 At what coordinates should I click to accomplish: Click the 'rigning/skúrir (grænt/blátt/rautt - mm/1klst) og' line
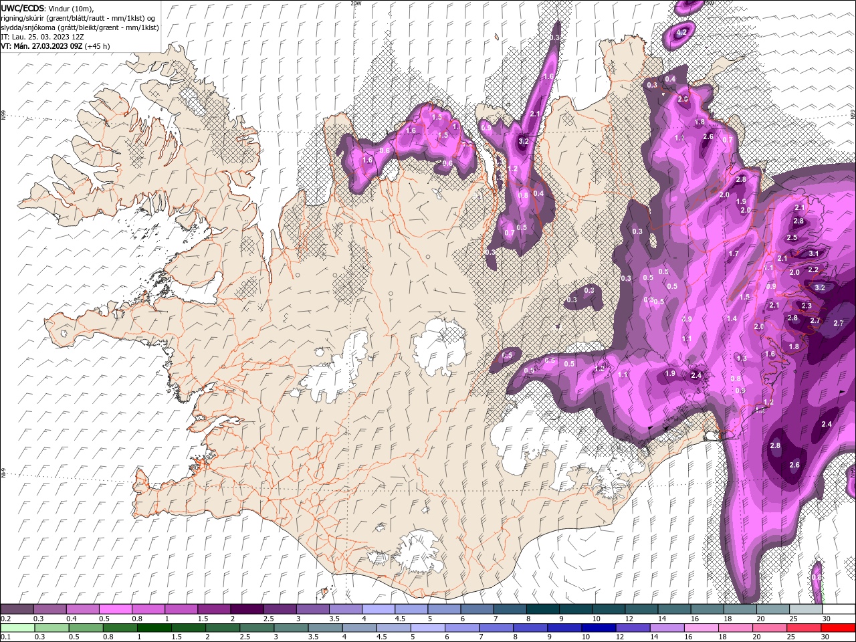coord(78,17)
